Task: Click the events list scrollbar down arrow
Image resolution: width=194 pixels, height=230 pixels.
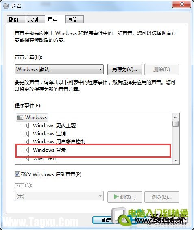Action: 176,161
